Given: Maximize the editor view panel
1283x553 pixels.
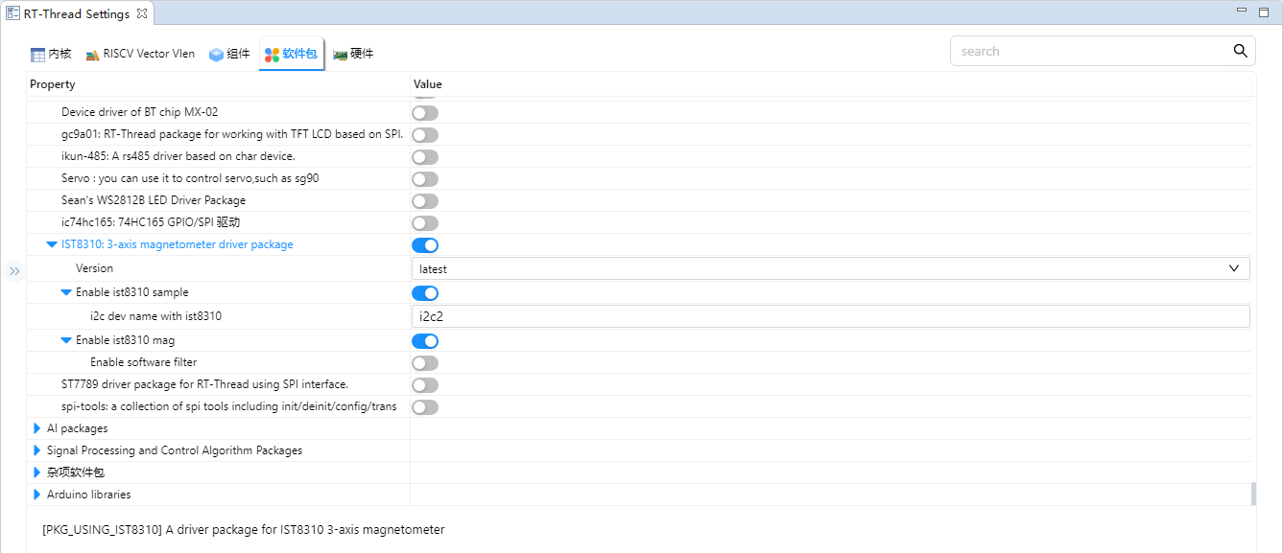Looking at the screenshot, I should (x=1264, y=12).
